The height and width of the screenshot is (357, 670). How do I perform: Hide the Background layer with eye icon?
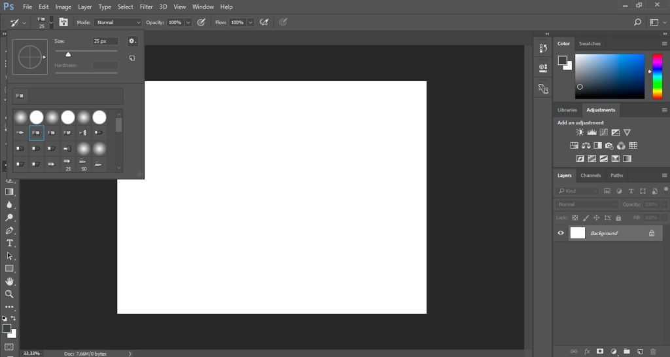[x=561, y=233]
